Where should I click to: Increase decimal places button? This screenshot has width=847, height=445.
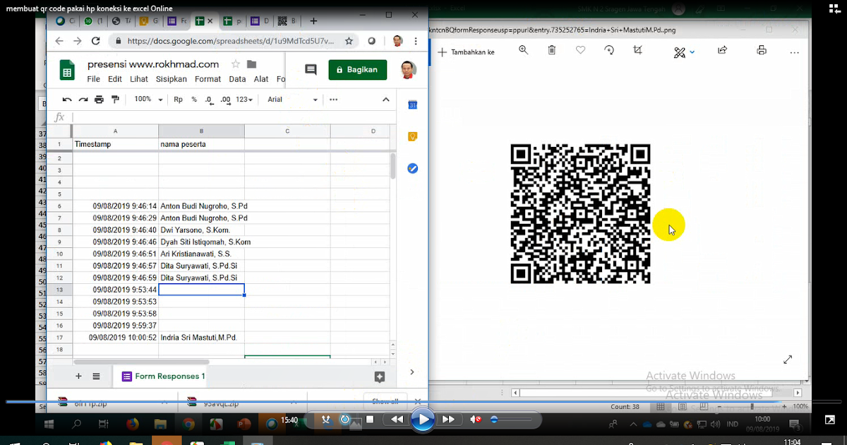pyautogui.click(x=225, y=100)
